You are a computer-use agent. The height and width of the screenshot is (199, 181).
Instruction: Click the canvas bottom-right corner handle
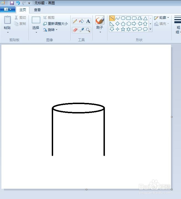coord(172,190)
